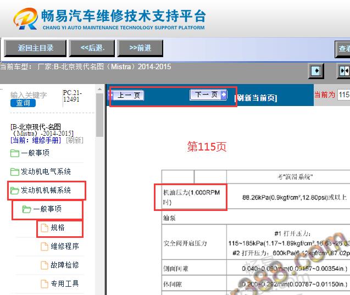
Task: Select nested 一般事项 under 发动机机械系统
Action: coord(47,209)
